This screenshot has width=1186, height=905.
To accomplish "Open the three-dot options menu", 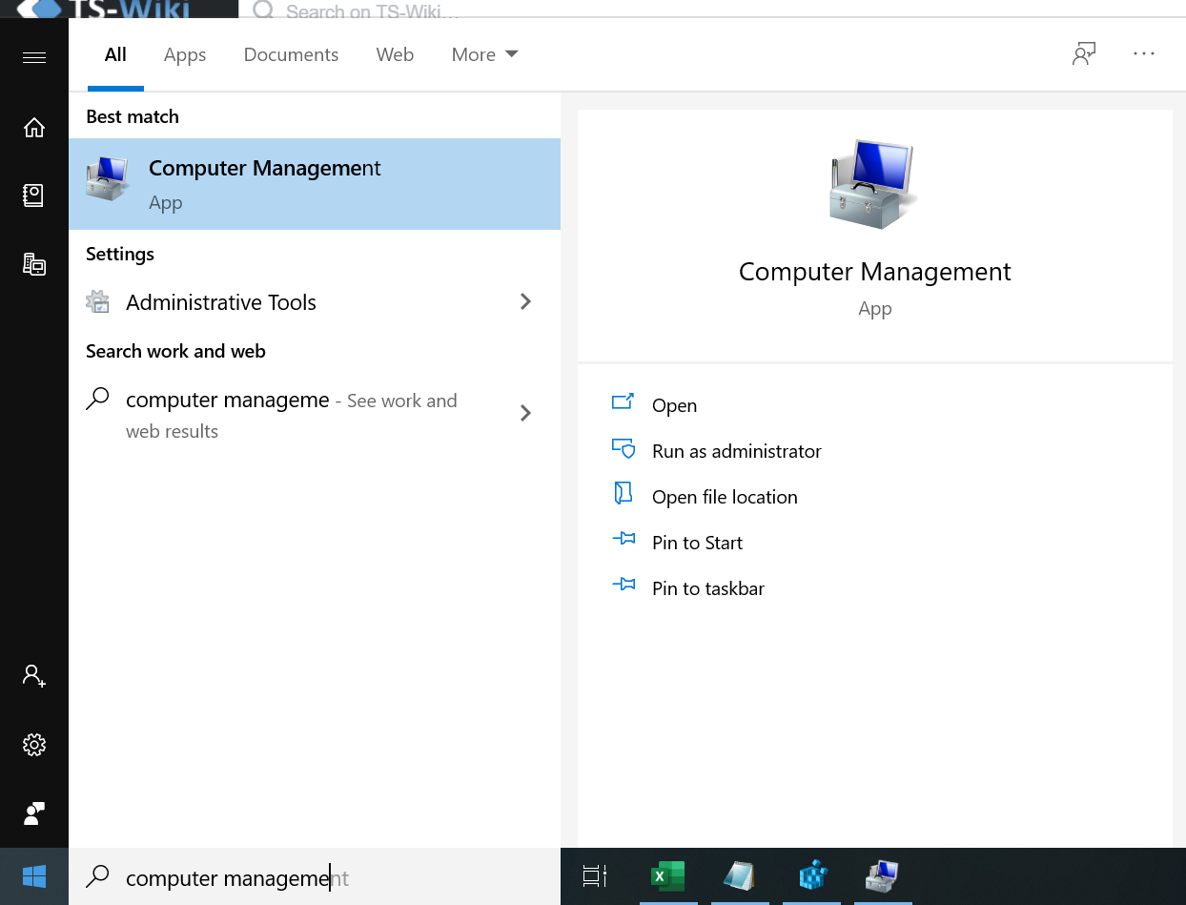I will click(x=1144, y=54).
